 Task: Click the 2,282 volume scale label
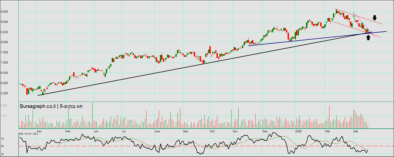pyautogui.click(x=4, y=106)
